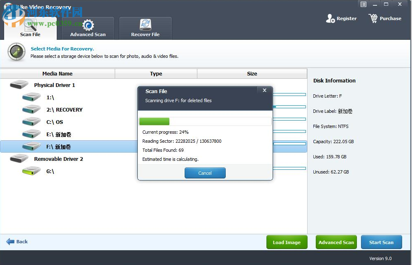
Task: Click the blue Back arrow icon
Action: pos(10,242)
